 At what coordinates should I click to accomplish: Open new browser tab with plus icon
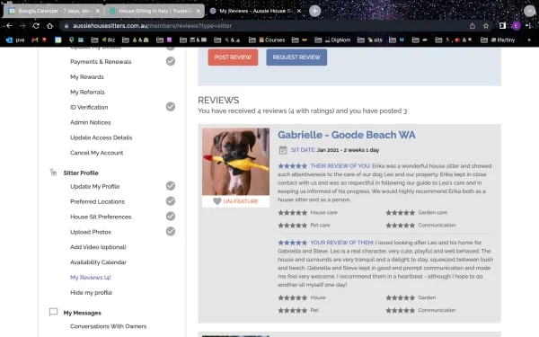314,11
